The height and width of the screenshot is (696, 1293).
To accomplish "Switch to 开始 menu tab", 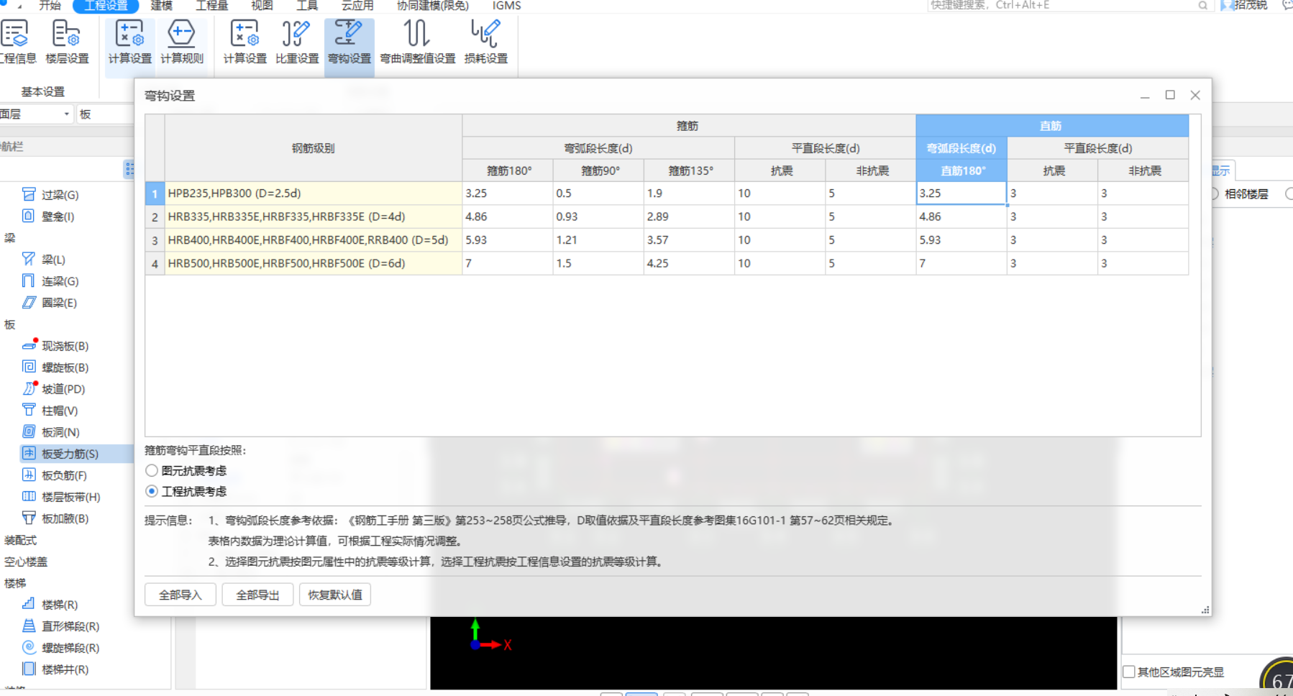I will click(50, 6).
